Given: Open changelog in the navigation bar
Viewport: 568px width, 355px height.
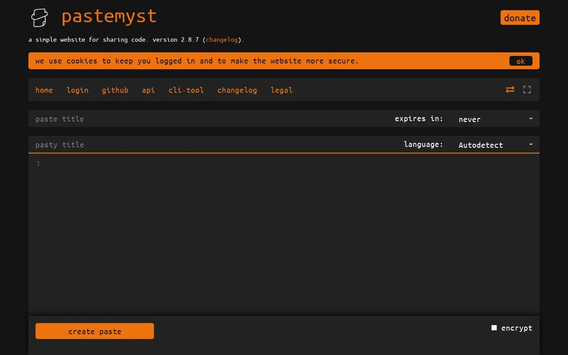Looking at the screenshot, I should click(x=237, y=90).
